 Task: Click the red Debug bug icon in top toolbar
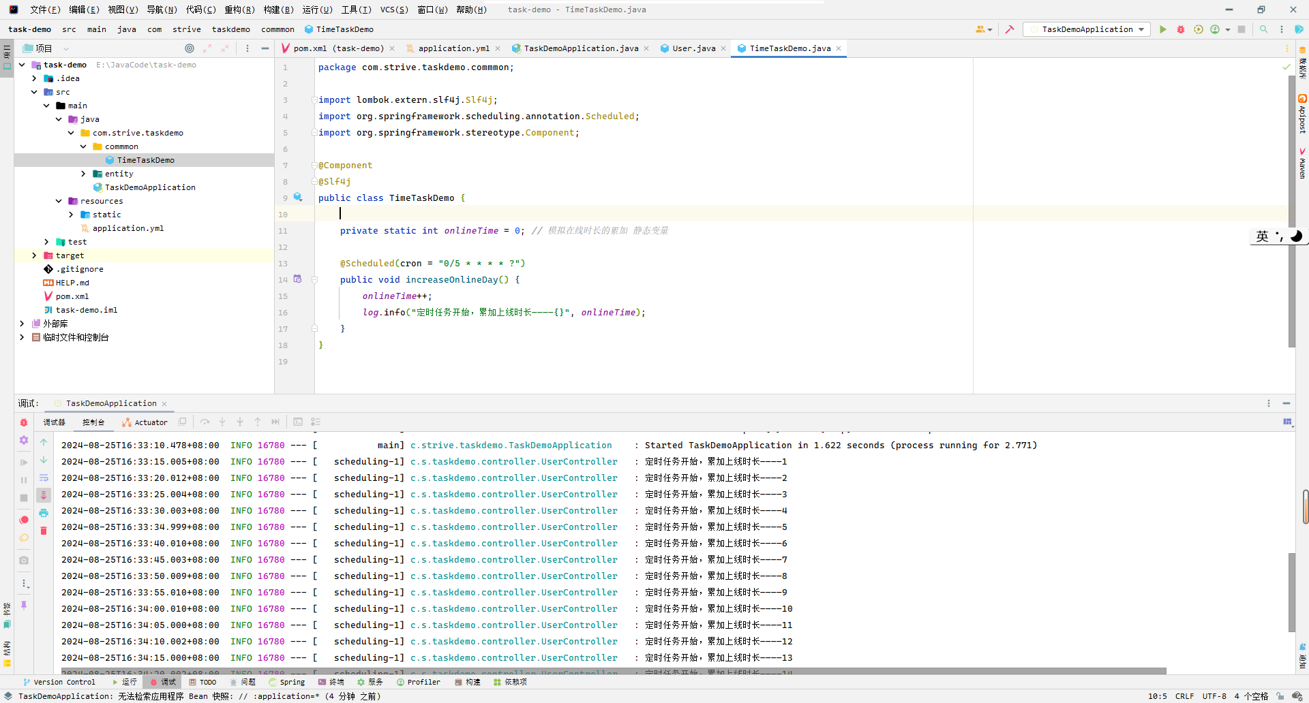coord(1181,29)
